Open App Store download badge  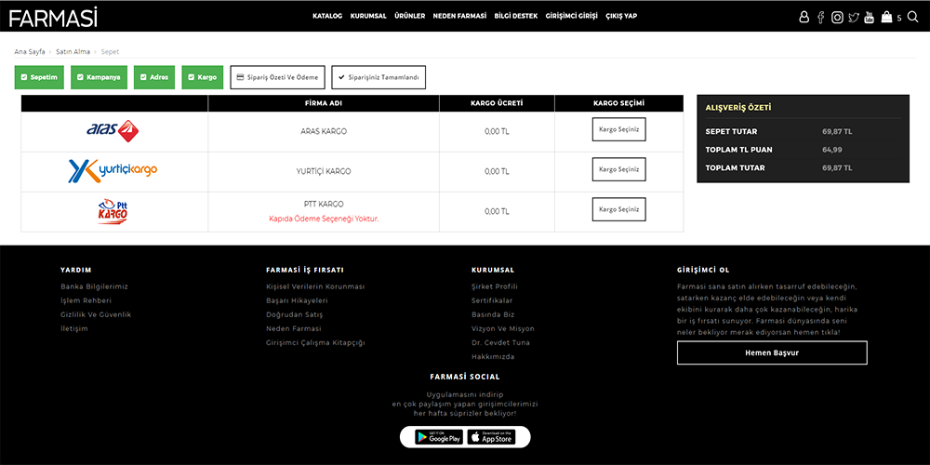click(492, 437)
